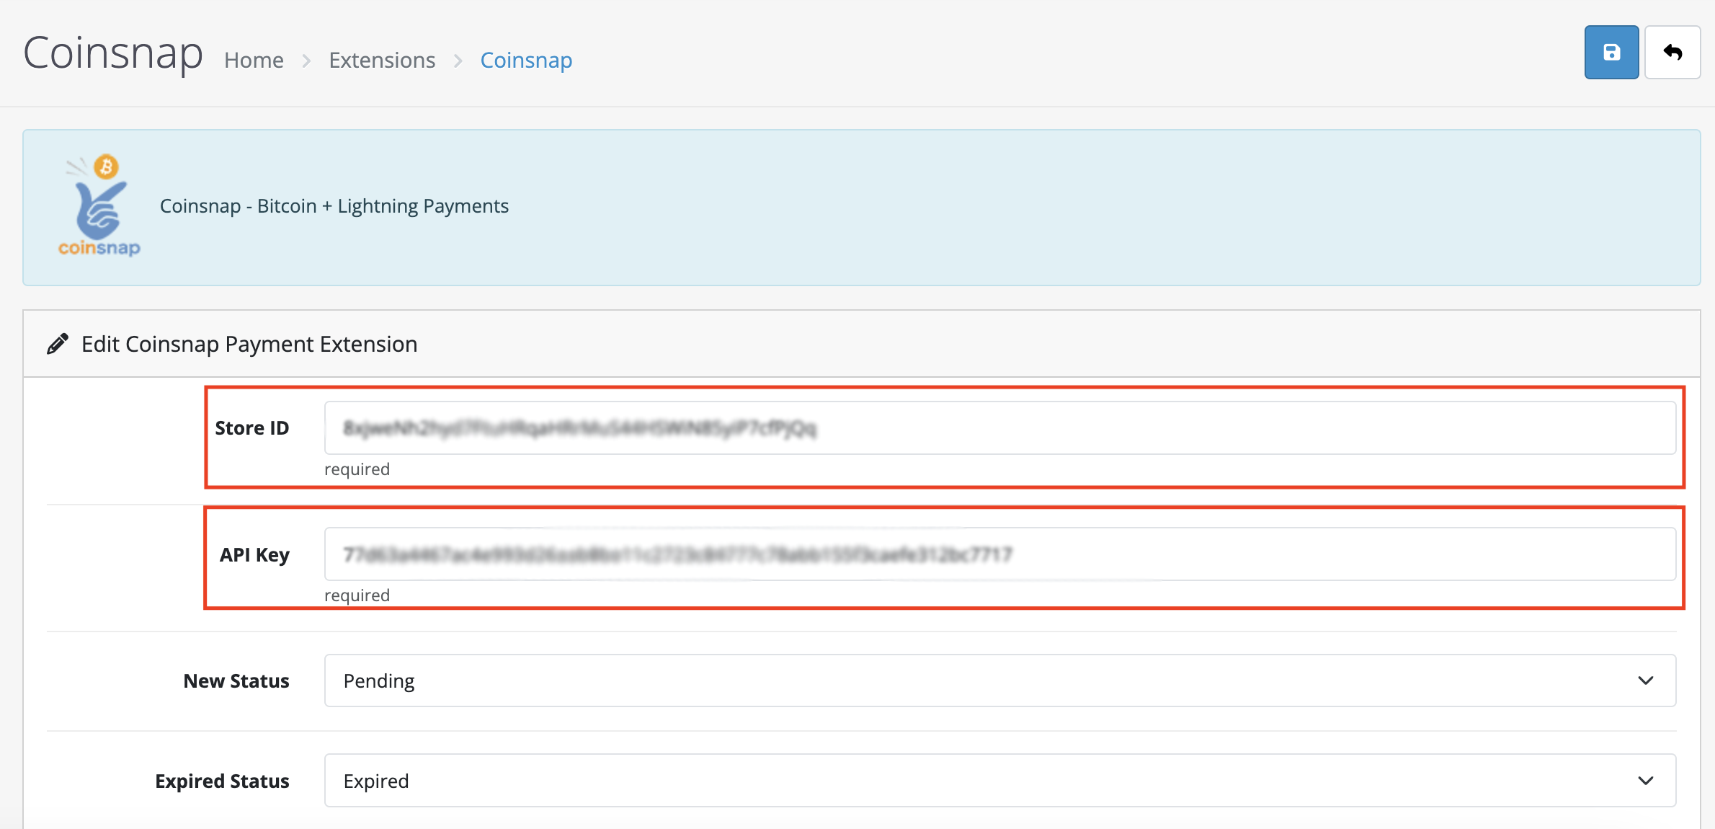Screen dimensions: 1715x829
Task: Click the Bitcoin + Lightning Payments banner text
Action: click(334, 206)
